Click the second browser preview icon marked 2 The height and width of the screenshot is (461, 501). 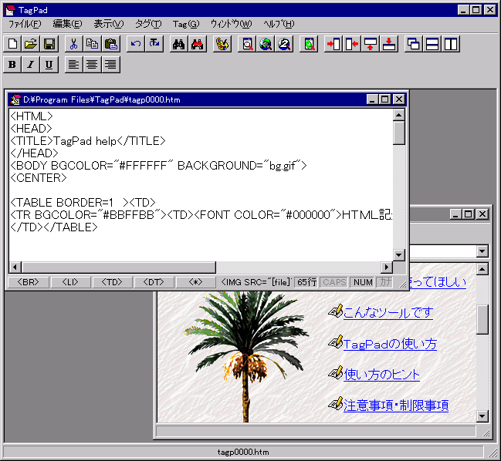[284, 44]
